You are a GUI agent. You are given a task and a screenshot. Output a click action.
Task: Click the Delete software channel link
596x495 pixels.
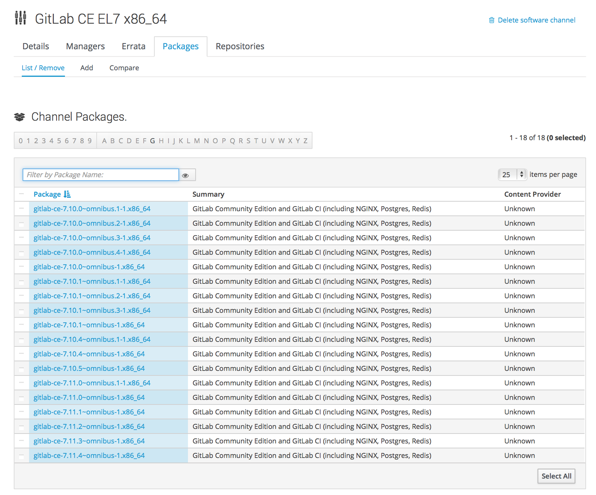coord(536,20)
